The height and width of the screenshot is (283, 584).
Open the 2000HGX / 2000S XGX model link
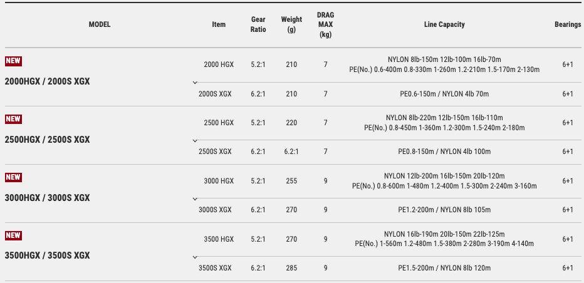47,81
